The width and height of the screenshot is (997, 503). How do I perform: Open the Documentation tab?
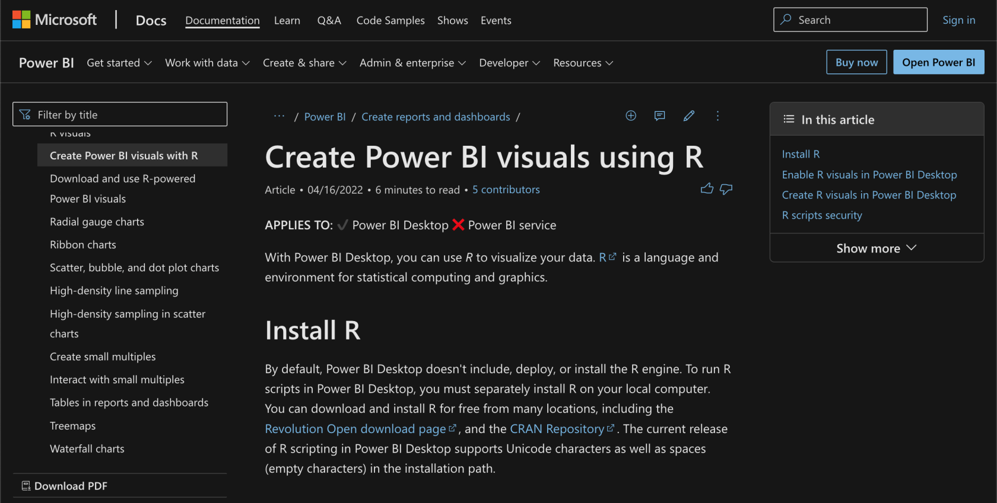tap(223, 20)
